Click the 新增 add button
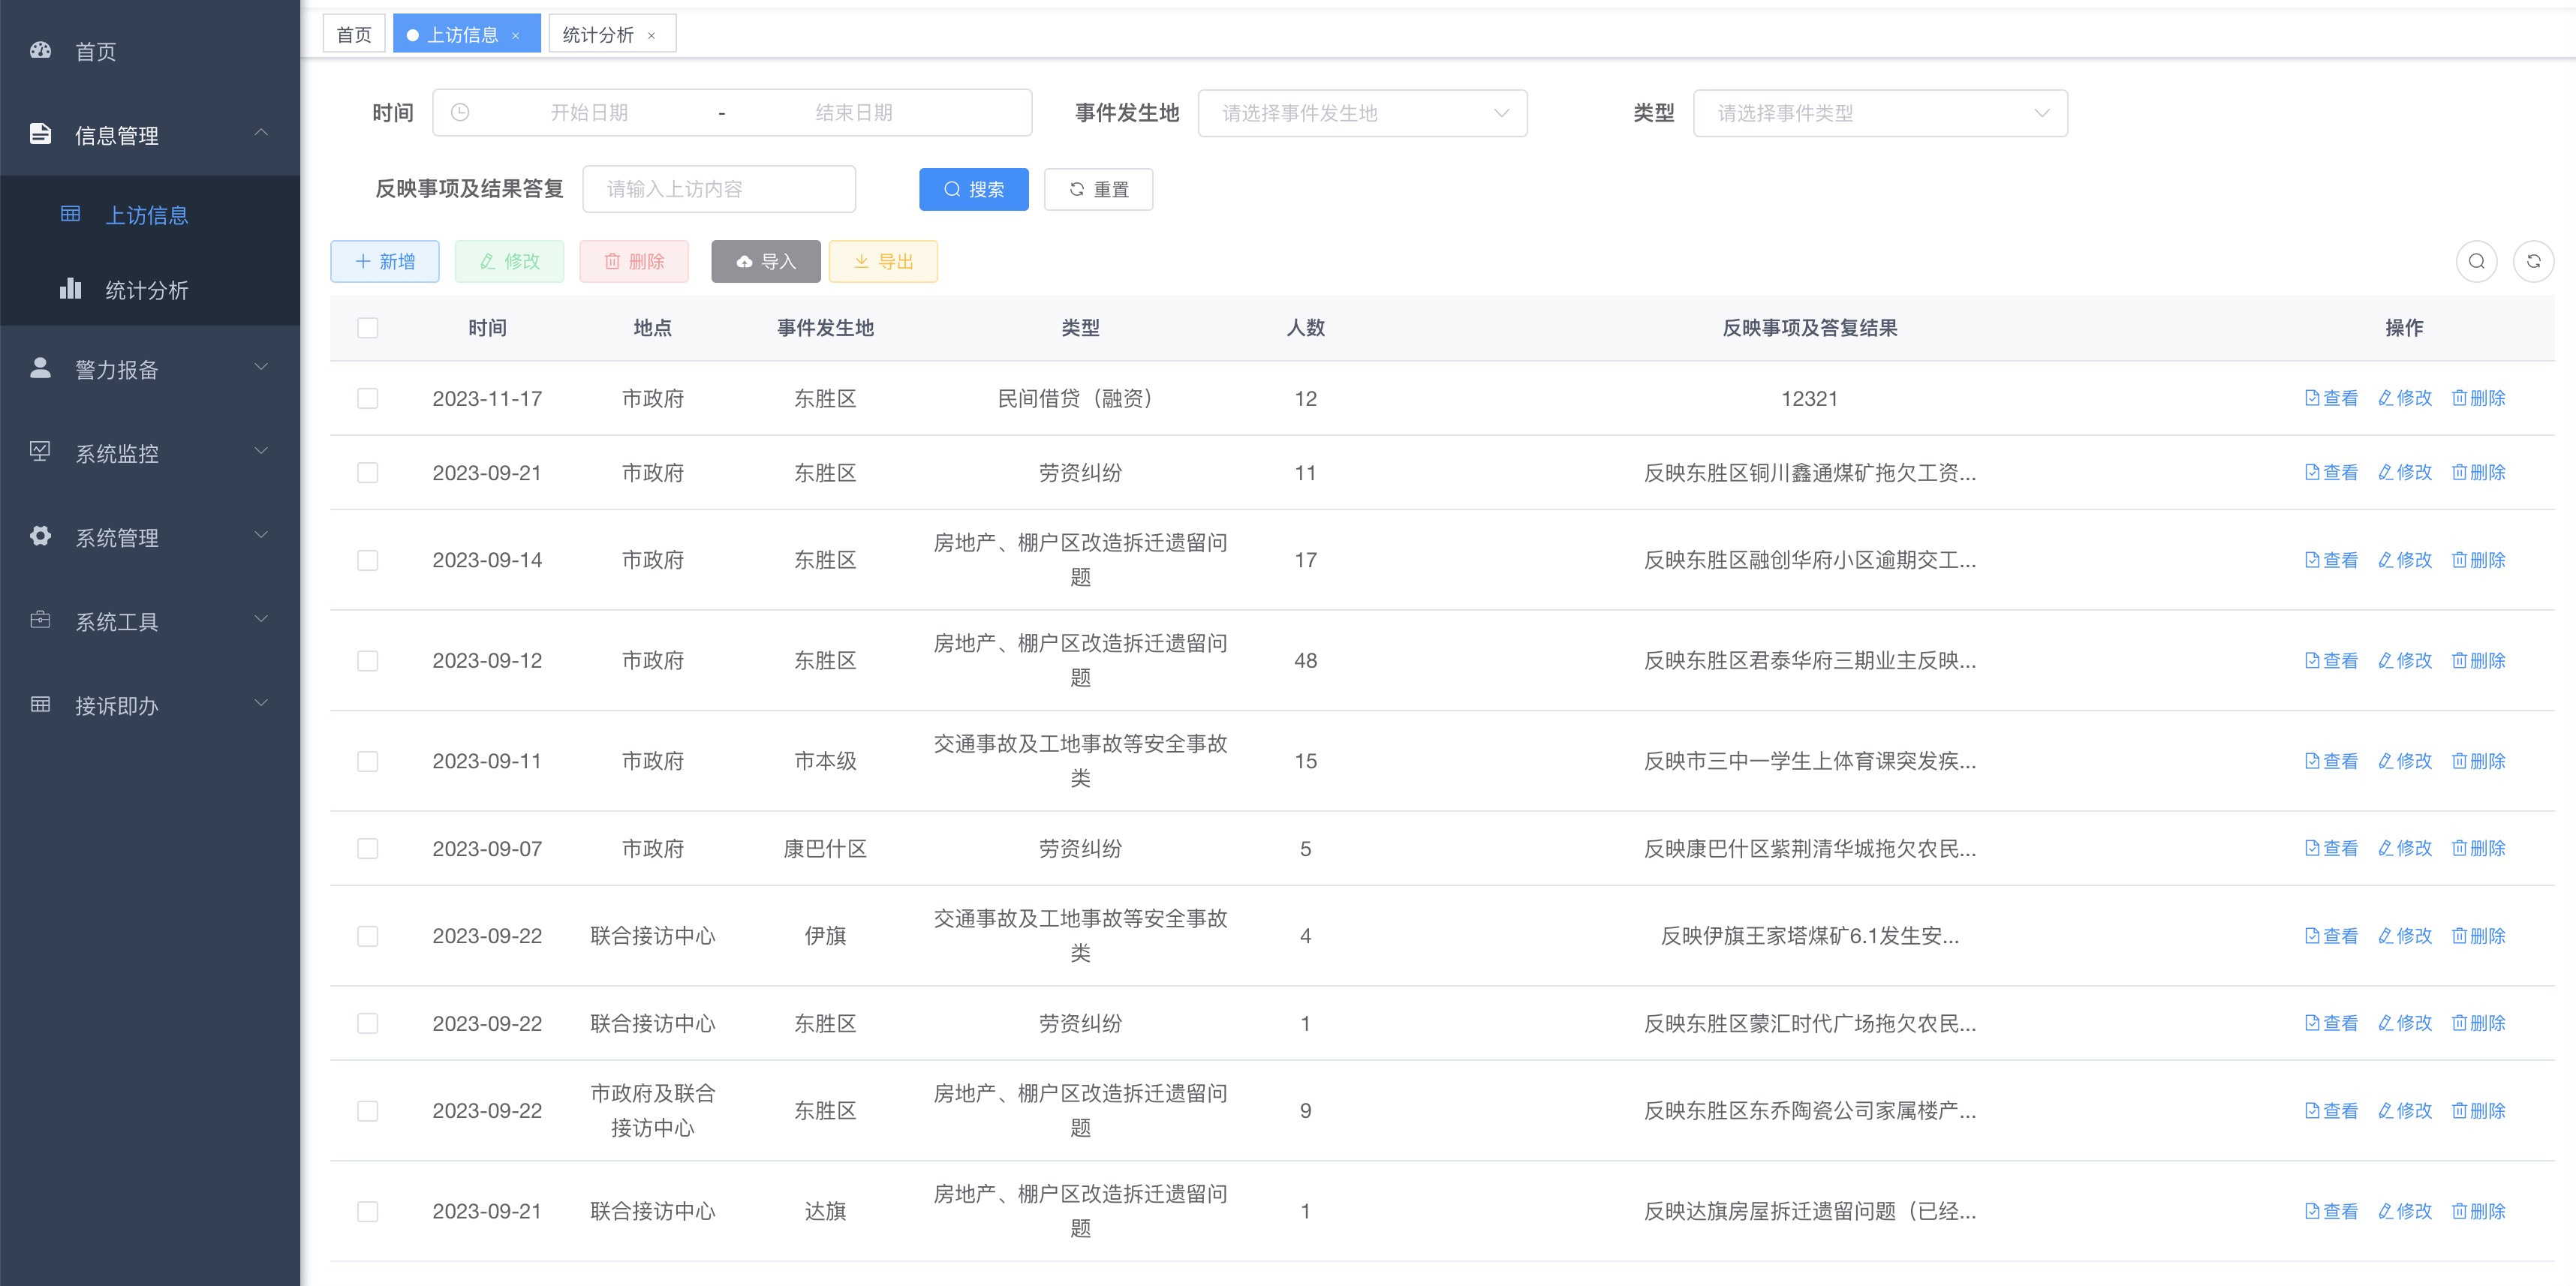The height and width of the screenshot is (1286, 2576). pos(385,261)
